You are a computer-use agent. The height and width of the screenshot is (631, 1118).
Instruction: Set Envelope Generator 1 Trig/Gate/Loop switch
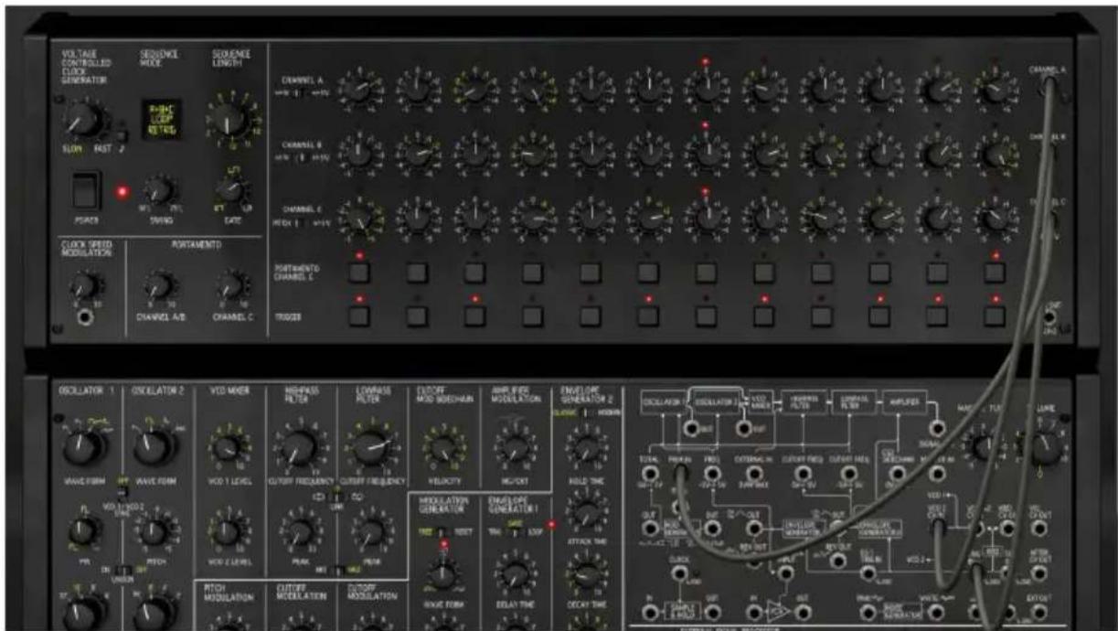pos(515,531)
